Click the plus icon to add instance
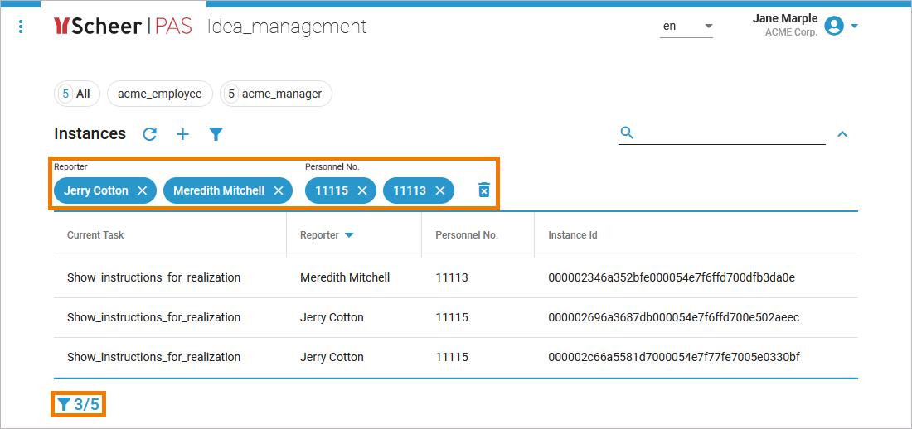The image size is (912, 429). (x=182, y=134)
